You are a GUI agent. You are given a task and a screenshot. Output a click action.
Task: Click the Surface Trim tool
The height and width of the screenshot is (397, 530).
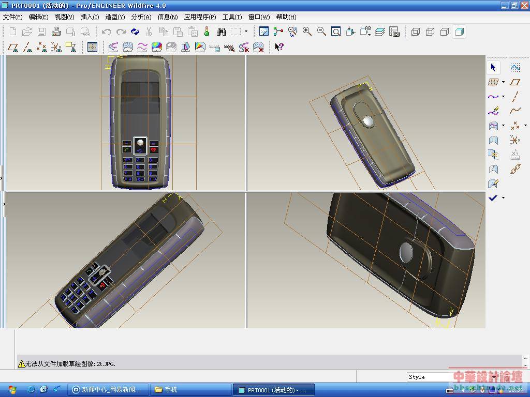click(x=493, y=169)
